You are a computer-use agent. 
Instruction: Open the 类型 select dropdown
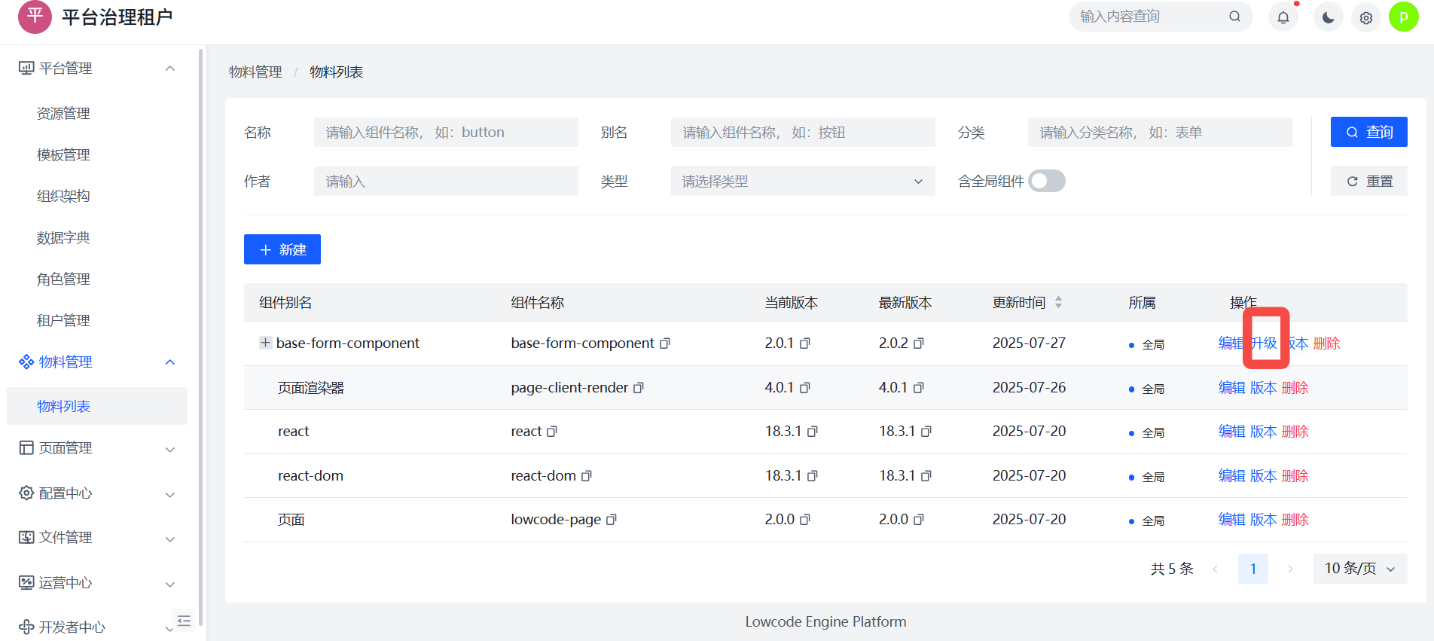802,181
